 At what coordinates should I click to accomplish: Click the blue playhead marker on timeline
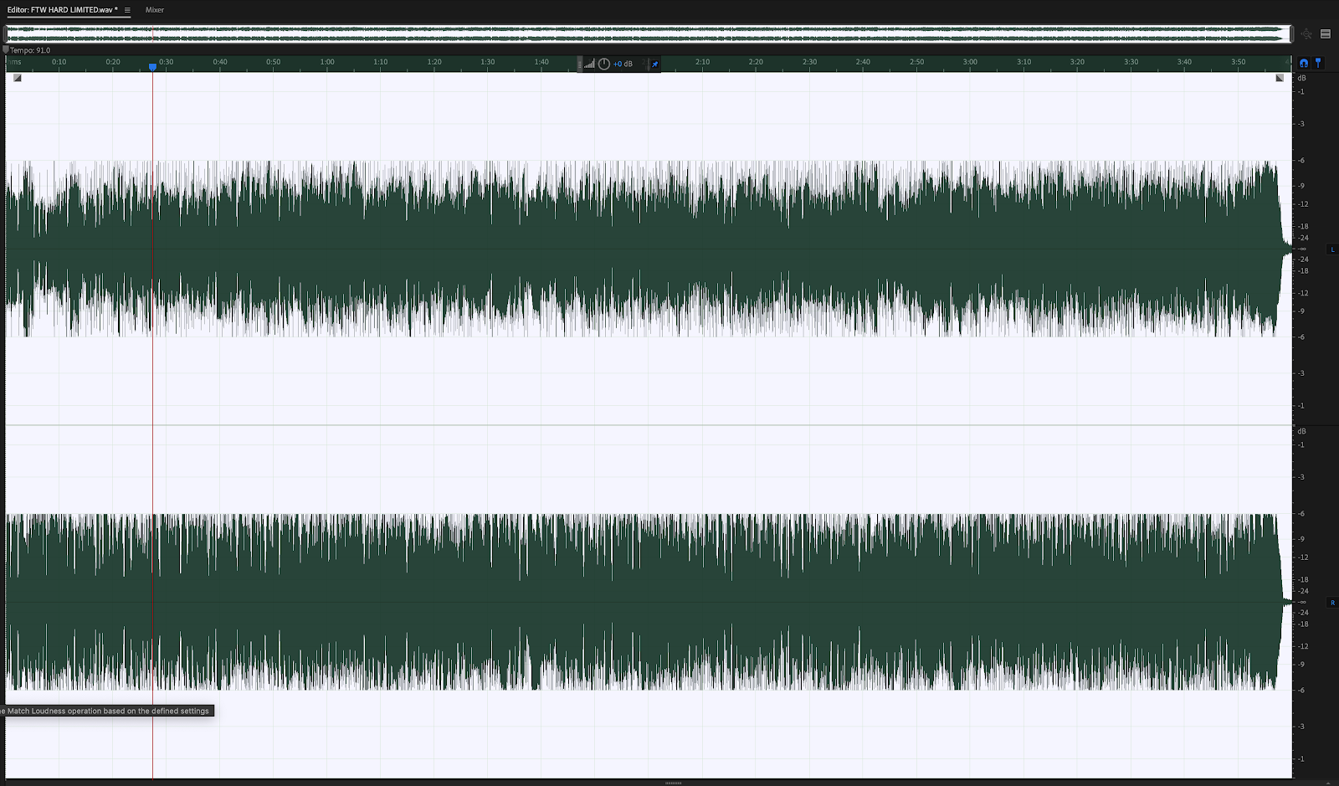(152, 66)
